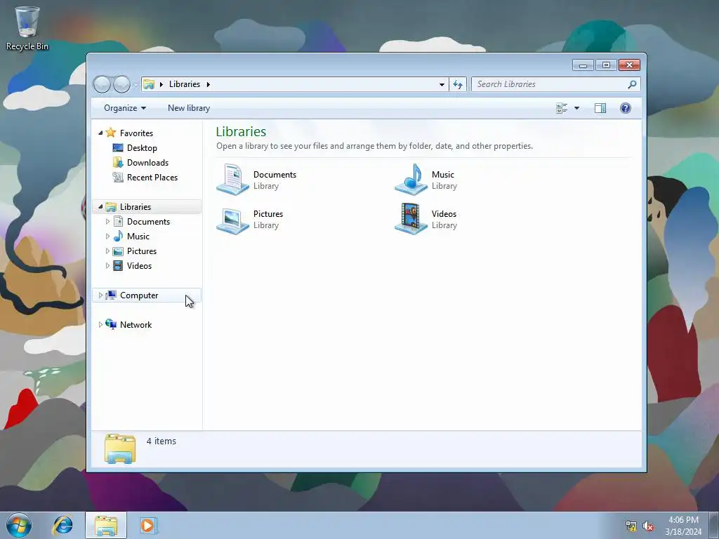Maximize the Libraries window
Viewport: 719px width, 539px height.
point(606,65)
